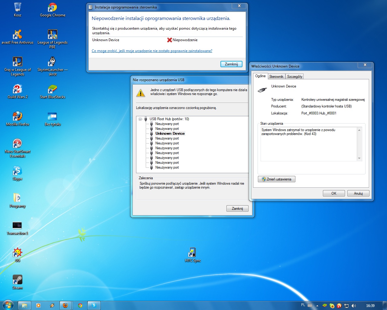Image resolution: width=387 pixels, height=310 pixels.
Task: Click Zamknij in the driver installation dialog
Action: 231,64
